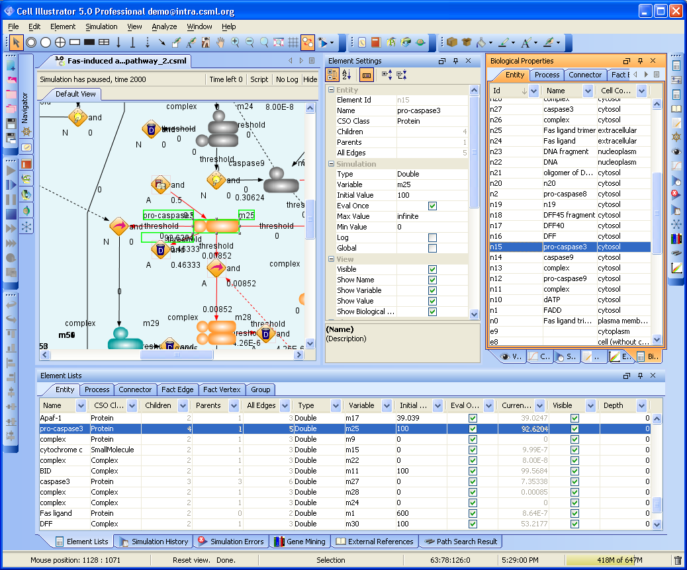Select the n14 caspase9 row
The height and width of the screenshot is (570, 687).
[x=570, y=257]
